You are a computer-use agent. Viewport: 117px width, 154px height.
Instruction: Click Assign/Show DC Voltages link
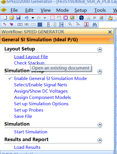pos(41,91)
